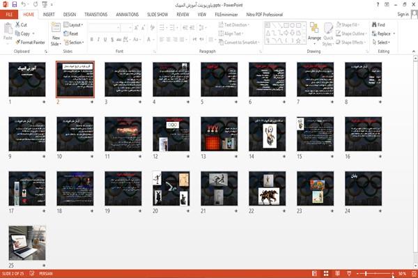Toggle Italic formatting
The width and height of the screenshot is (418, 278).
(98, 40)
